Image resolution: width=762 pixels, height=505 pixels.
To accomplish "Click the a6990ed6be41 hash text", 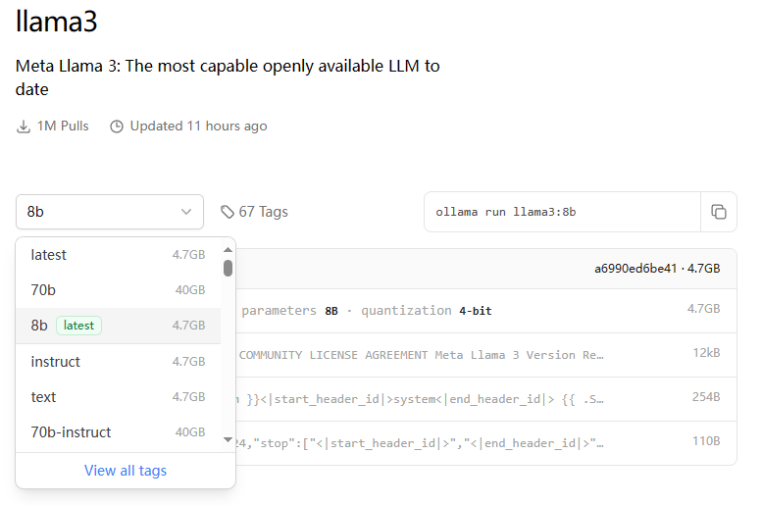I will click(635, 269).
